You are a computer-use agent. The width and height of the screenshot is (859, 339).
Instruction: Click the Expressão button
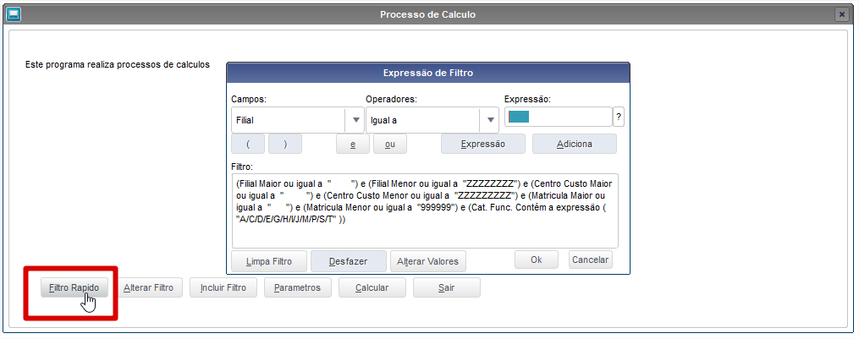tap(483, 144)
